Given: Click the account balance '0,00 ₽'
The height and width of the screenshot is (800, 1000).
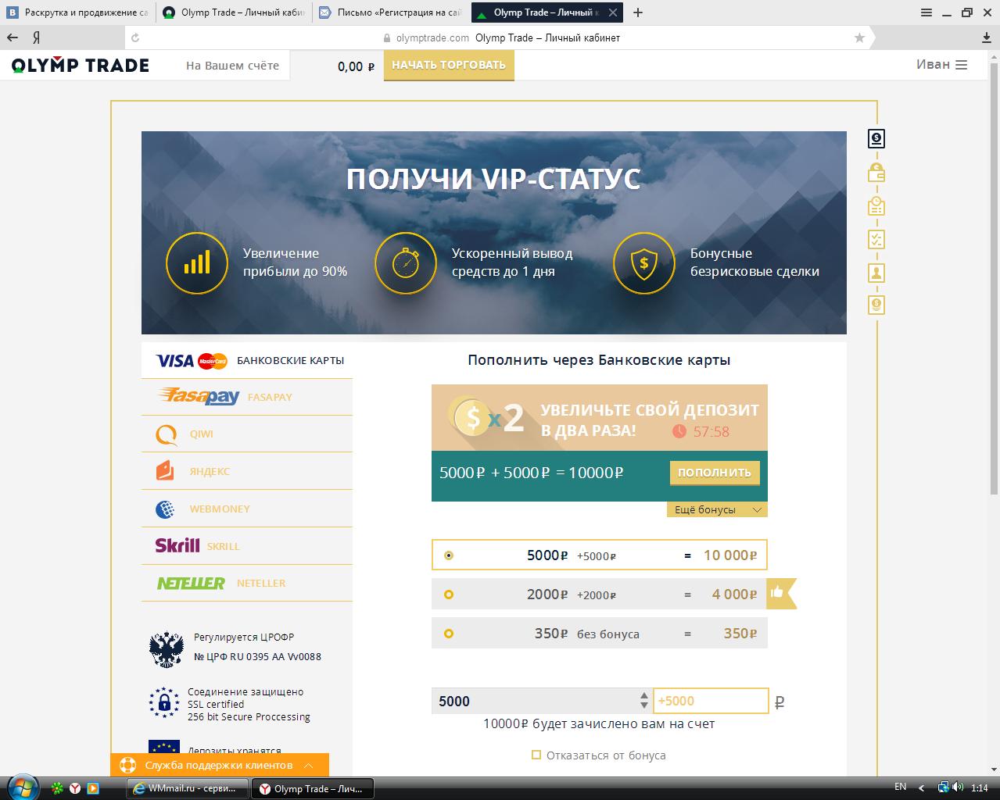Looking at the screenshot, I should [x=356, y=66].
